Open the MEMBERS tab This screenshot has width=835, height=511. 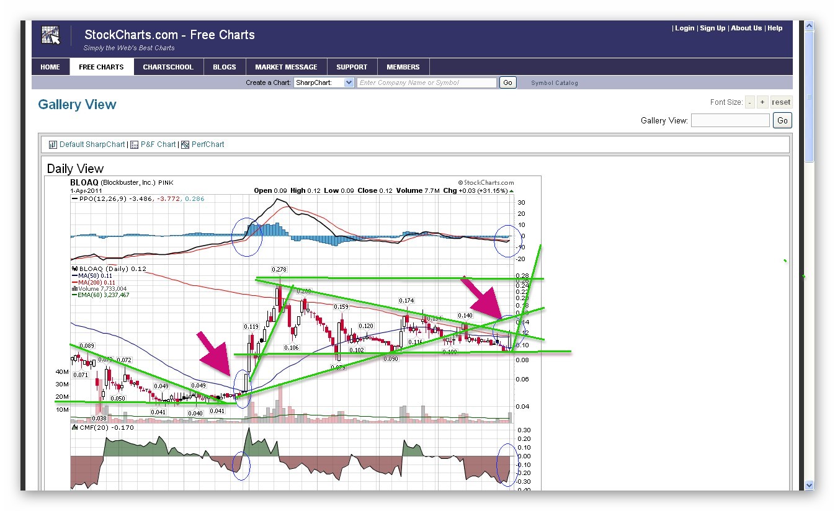403,67
